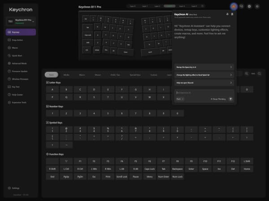Select the Basic keycode tab

click(52, 75)
